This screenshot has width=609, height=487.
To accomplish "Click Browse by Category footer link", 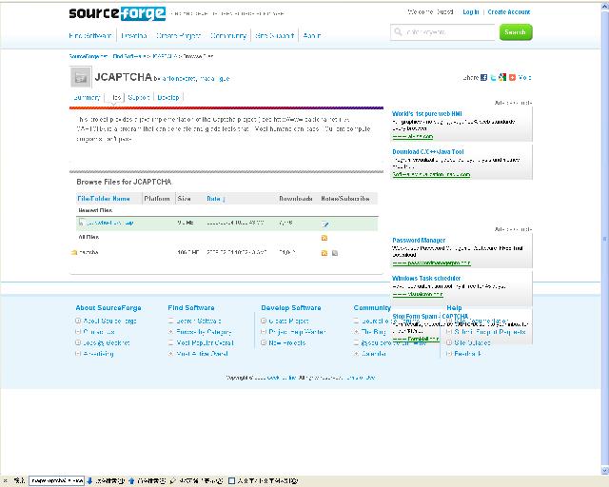I will pos(204,332).
